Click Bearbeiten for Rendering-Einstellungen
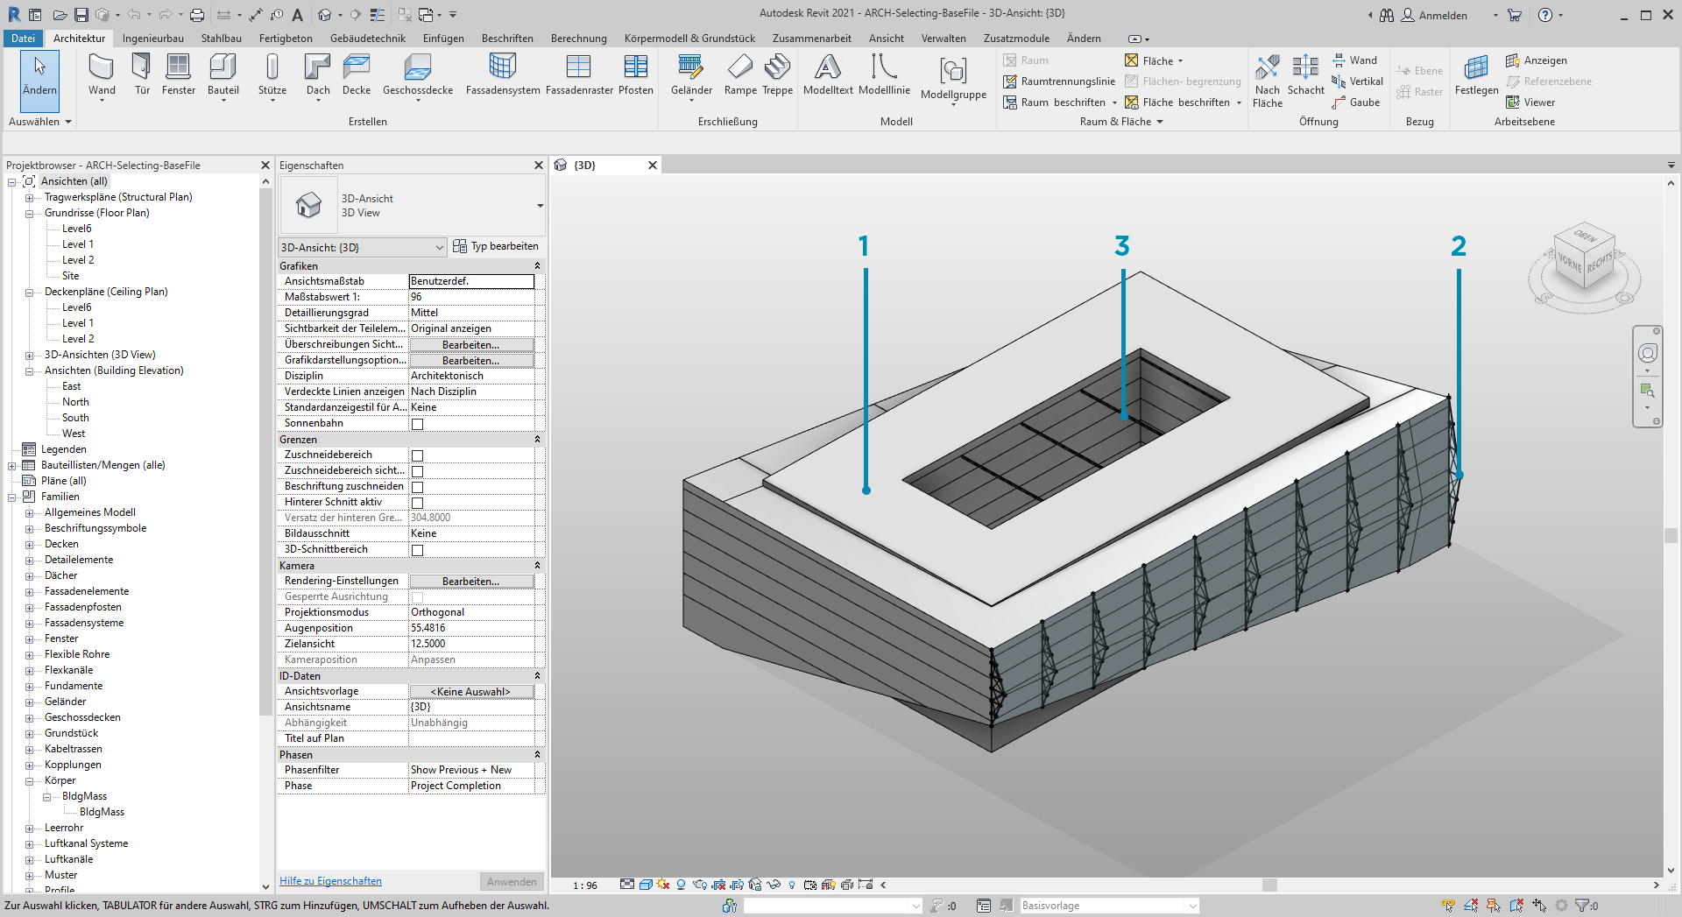1682x917 pixels. click(471, 582)
